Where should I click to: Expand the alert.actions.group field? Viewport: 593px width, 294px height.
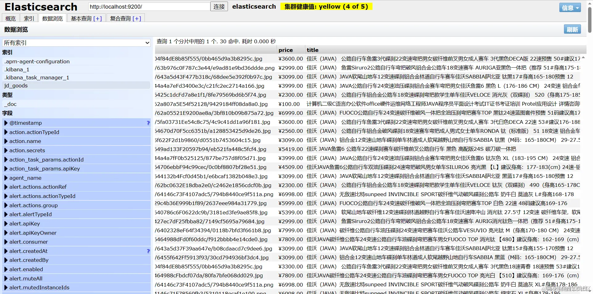[76, 205]
